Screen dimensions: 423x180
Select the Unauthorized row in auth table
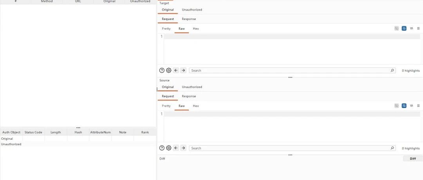tap(78, 144)
